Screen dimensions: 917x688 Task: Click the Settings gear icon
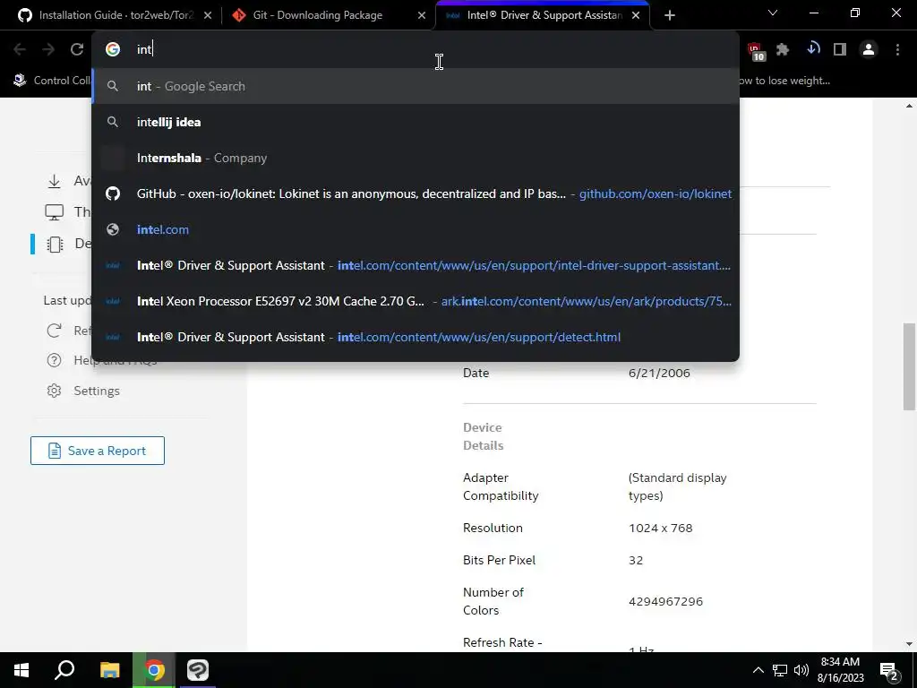click(54, 391)
